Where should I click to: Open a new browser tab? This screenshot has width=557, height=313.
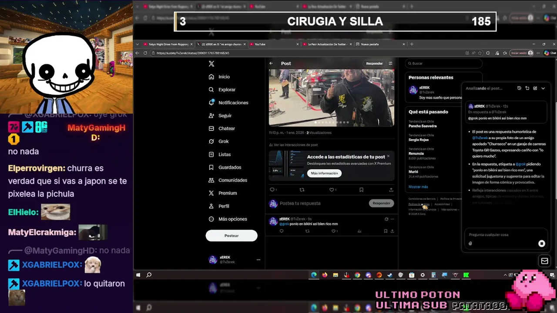click(x=412, y=44)
